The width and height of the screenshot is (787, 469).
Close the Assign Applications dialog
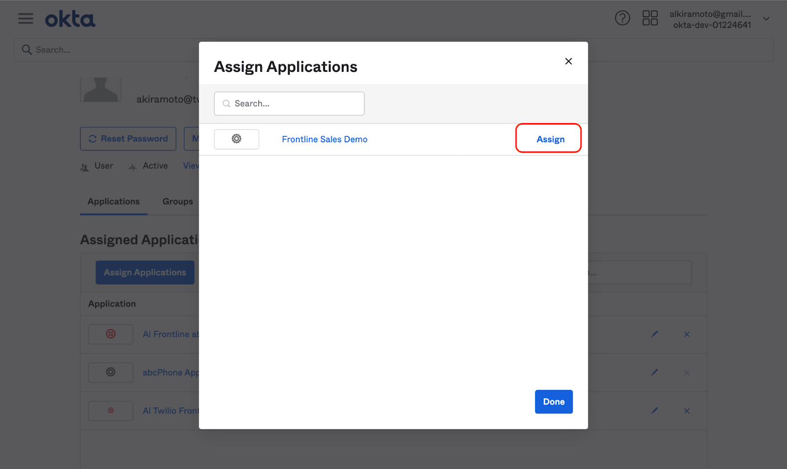[x=568, y=61]
